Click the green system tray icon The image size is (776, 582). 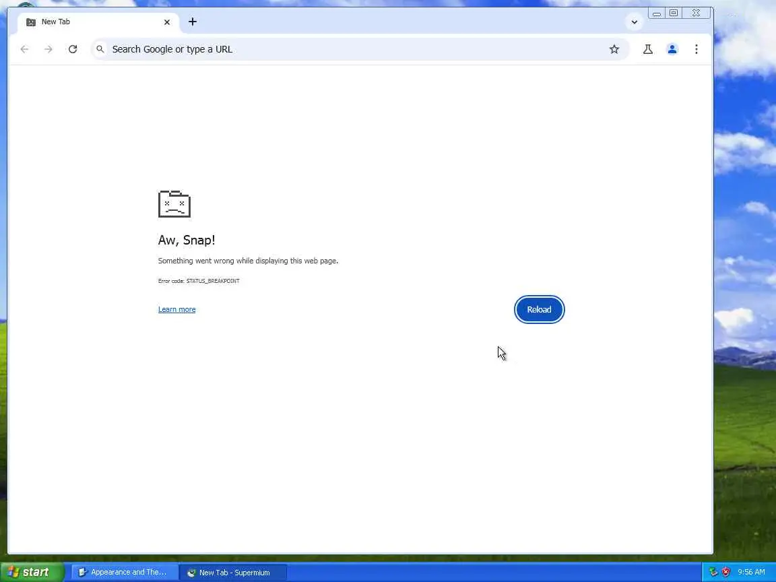[x=713, y=572]
